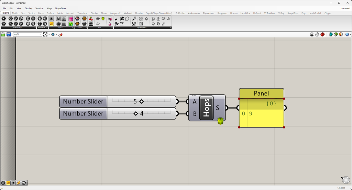Toggle wireframe preview mode button
Image resolution: width=352 pixels, height=190 pixels.
(317, 34)
